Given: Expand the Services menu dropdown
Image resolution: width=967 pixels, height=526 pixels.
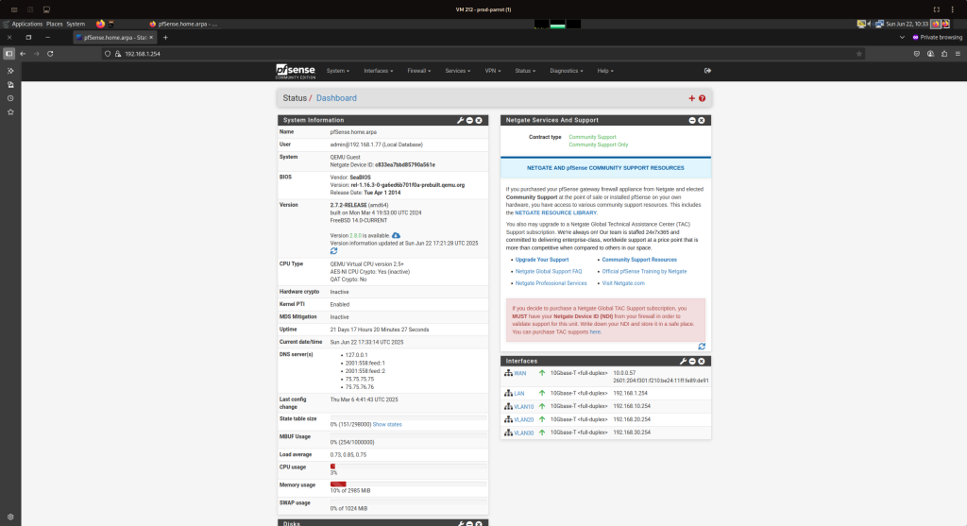Looking at the screenshot, I should [458, 71].
